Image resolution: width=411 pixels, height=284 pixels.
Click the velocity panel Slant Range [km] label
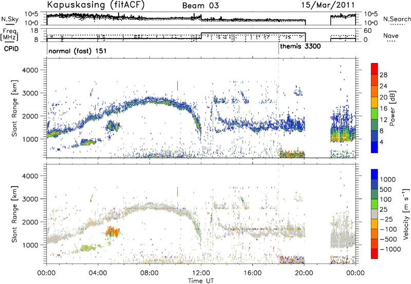pyautogui.click(x=14, y=214)
